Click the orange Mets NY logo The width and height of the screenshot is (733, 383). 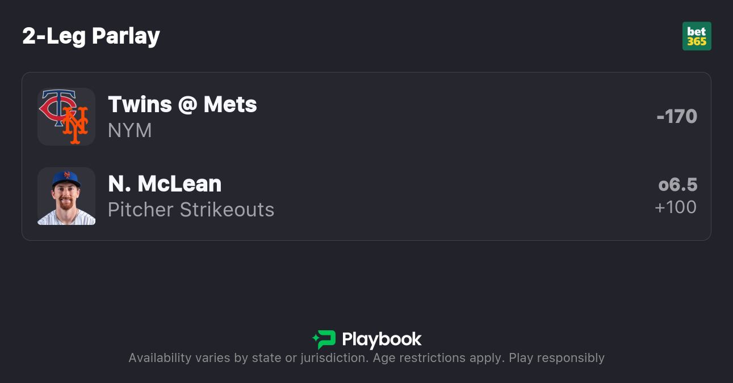pyautogui.click(x=76, y=125)
